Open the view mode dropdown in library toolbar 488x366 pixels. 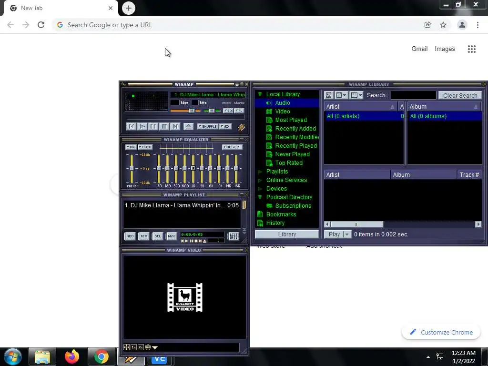click(x=341, y=95)
